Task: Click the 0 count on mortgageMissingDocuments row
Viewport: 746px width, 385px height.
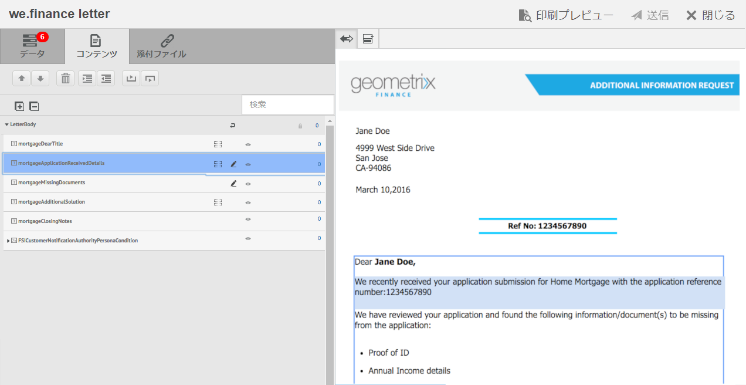Action: 319,183
